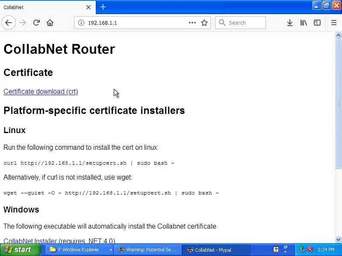Image resolution: width=342 pixels, height=256 pixels.
Task: Open a new tab with the plus button
Action: click(103, 7)
